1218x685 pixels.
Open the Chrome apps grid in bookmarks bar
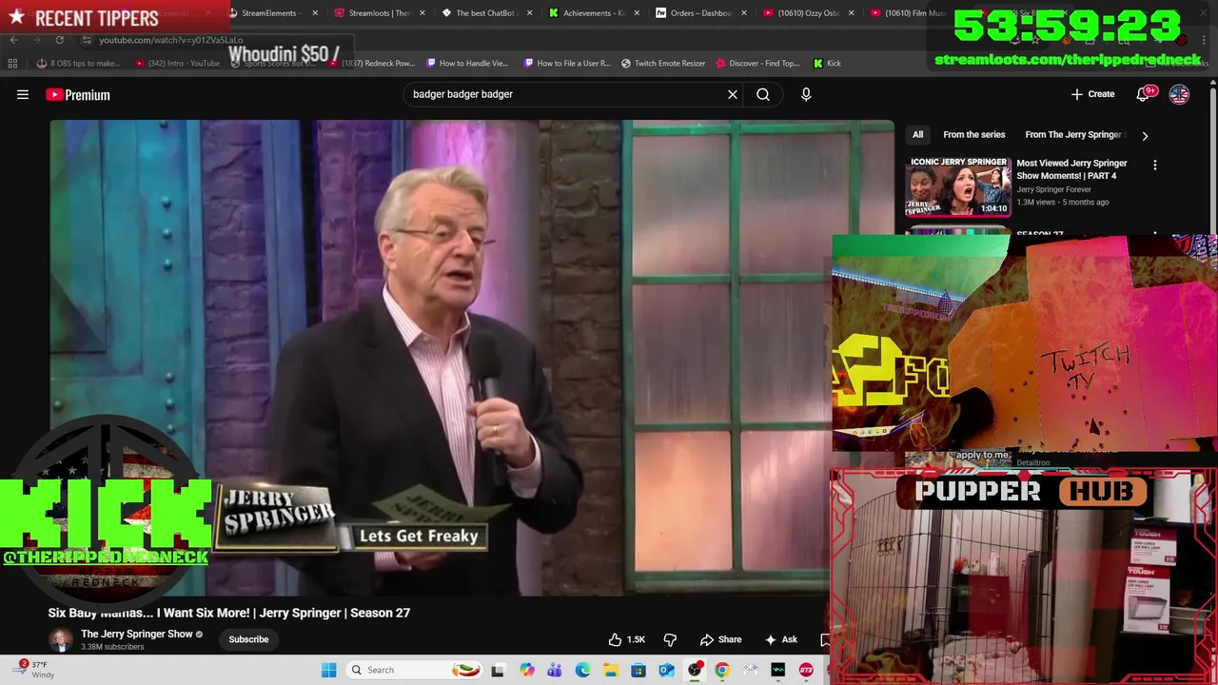(x=12, y=63)
